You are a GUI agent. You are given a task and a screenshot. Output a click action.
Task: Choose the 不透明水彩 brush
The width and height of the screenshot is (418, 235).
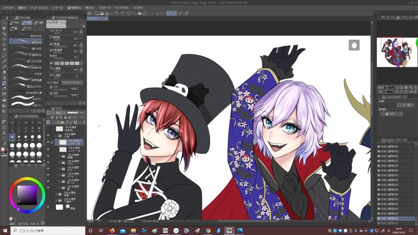[26, 55]
